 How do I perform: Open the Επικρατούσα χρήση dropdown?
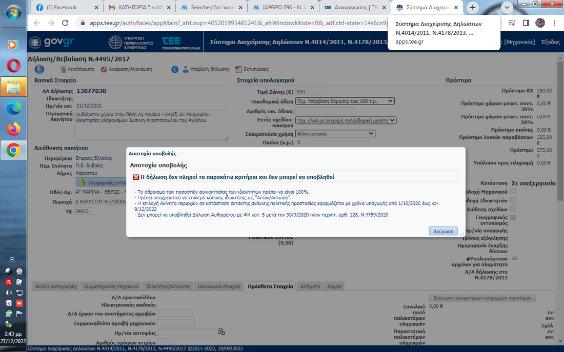[x=335, y=134]
